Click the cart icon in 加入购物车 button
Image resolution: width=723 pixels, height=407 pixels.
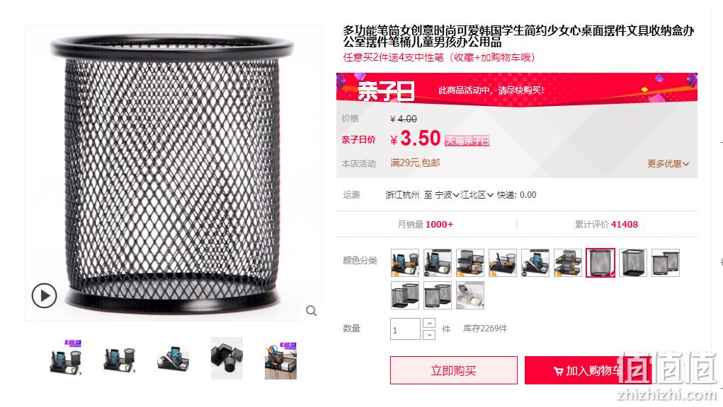558,371
